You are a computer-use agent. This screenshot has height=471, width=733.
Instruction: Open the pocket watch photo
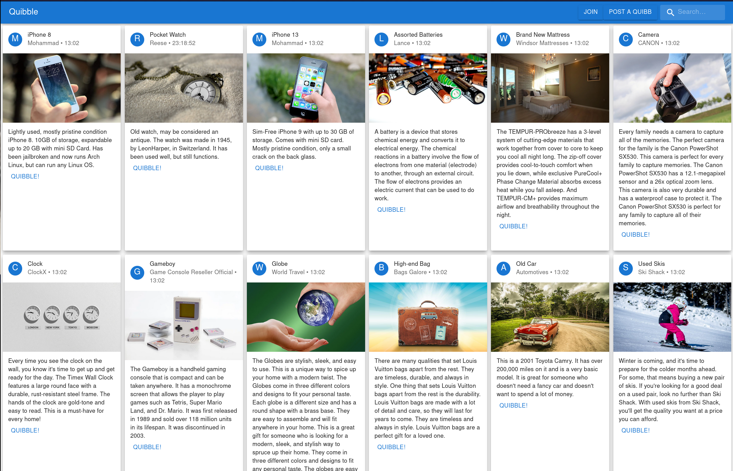coord(184,88)
